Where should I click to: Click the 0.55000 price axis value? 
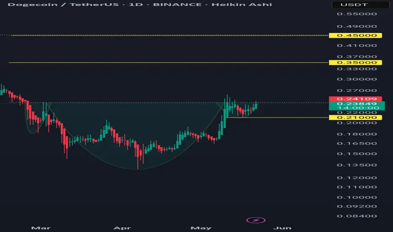click(x=357, y=14)
